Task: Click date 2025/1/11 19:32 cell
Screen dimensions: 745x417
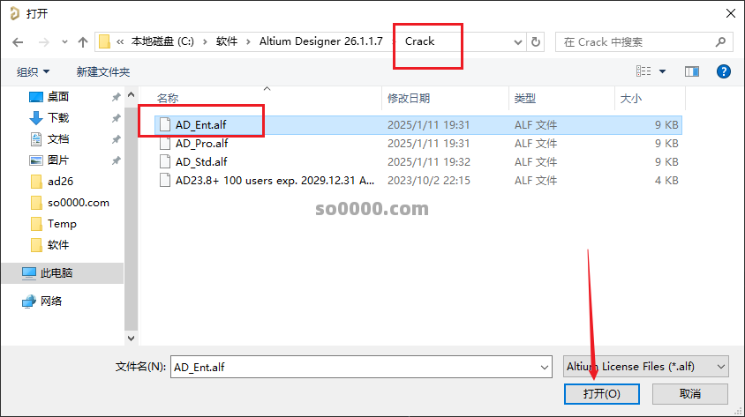Action: click(429, 161)
